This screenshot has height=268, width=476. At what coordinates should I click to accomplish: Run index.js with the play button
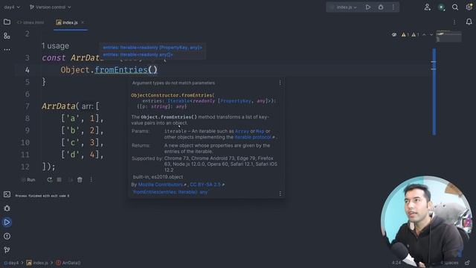tap(368, 7)
